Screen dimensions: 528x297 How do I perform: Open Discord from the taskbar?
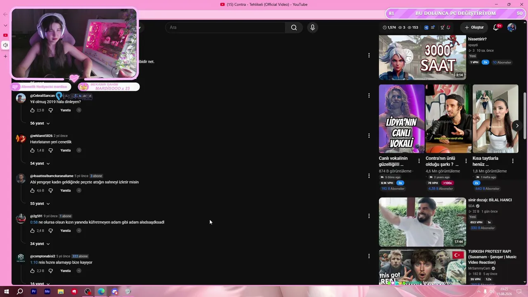pyautogui.click(x=115, y=292)
